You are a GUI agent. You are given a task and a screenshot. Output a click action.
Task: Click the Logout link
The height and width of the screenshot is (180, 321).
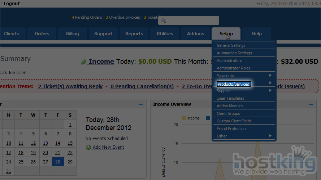coord(12,4)
